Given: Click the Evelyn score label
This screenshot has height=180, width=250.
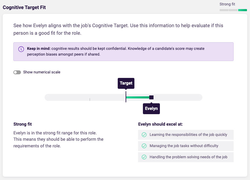Looking at the screenshot, I should (151, 108).
